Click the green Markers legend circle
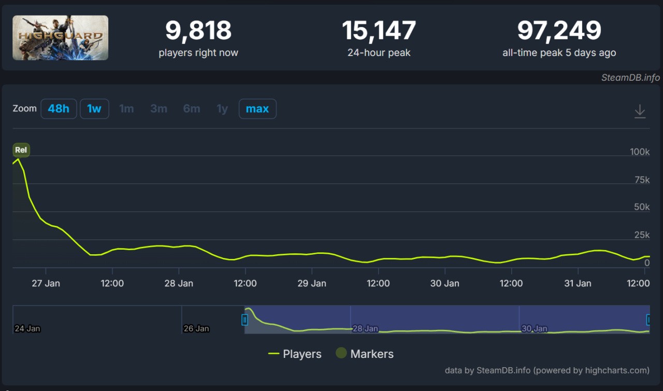 pyautogui.click(x=341, y=353)
